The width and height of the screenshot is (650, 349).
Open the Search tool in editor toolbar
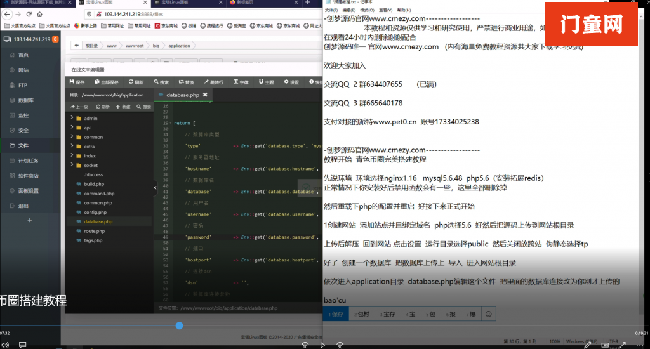coord(161,82)
